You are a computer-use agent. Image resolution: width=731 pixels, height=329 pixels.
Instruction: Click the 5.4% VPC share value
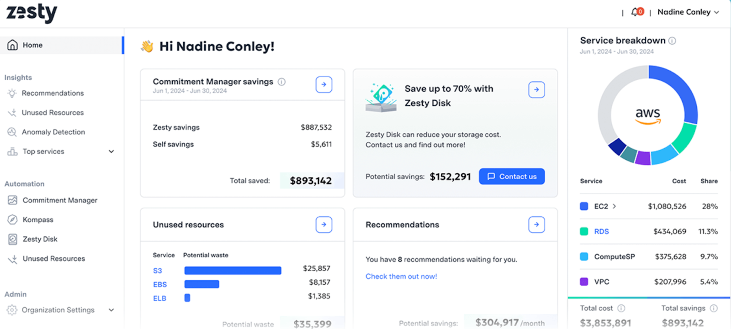click(x=709, y=282)
